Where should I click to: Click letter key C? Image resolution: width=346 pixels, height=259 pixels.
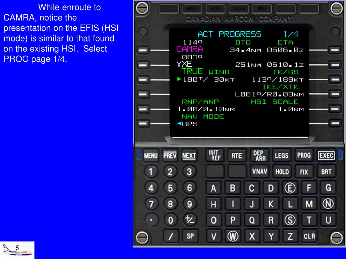[251, 188]
